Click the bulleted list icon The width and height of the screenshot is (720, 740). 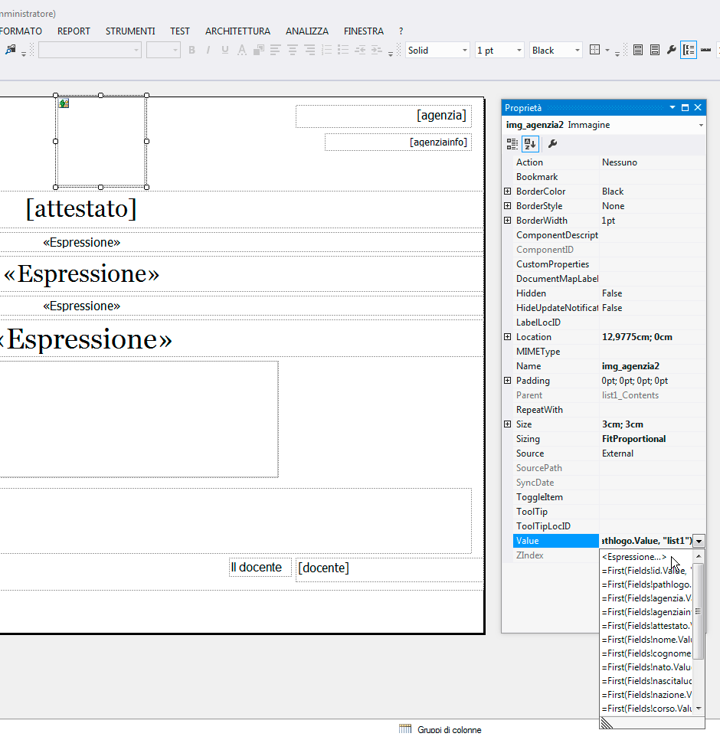pyautogui.click(x=343, y=50)
